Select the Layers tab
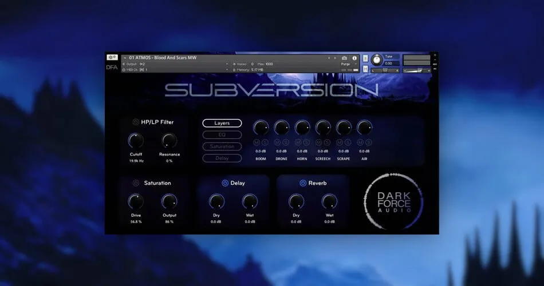 (x=222, y=123)
